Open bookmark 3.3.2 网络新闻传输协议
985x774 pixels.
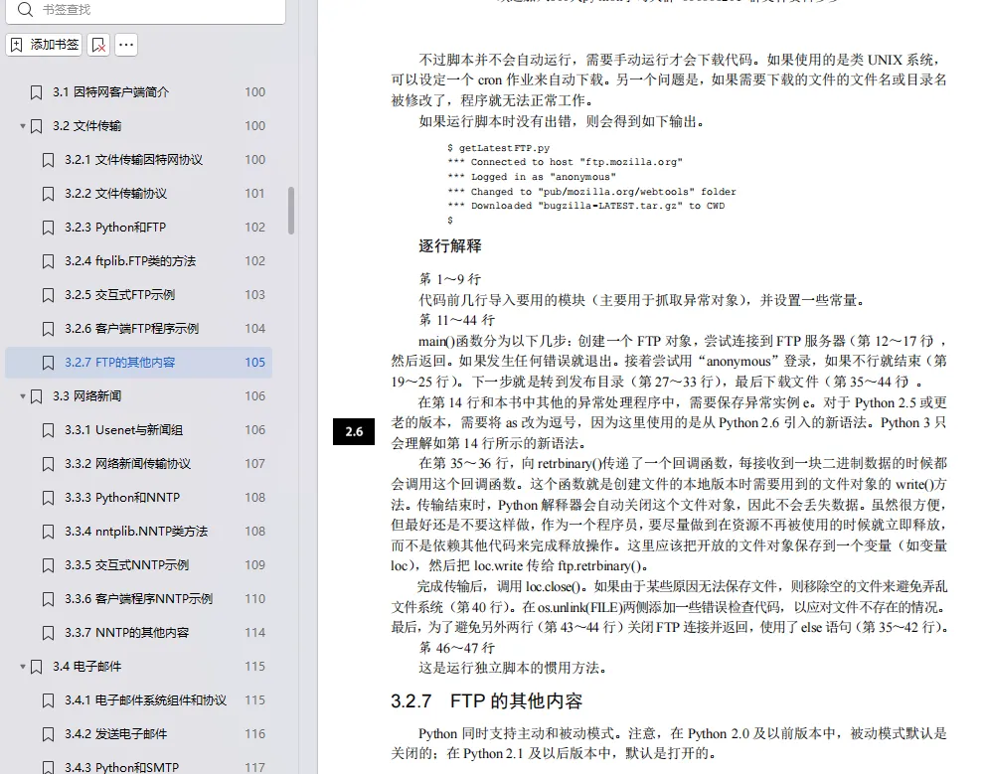click(127, 464)
